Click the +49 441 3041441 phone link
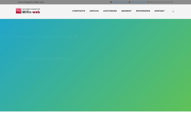 coord(138,2)
